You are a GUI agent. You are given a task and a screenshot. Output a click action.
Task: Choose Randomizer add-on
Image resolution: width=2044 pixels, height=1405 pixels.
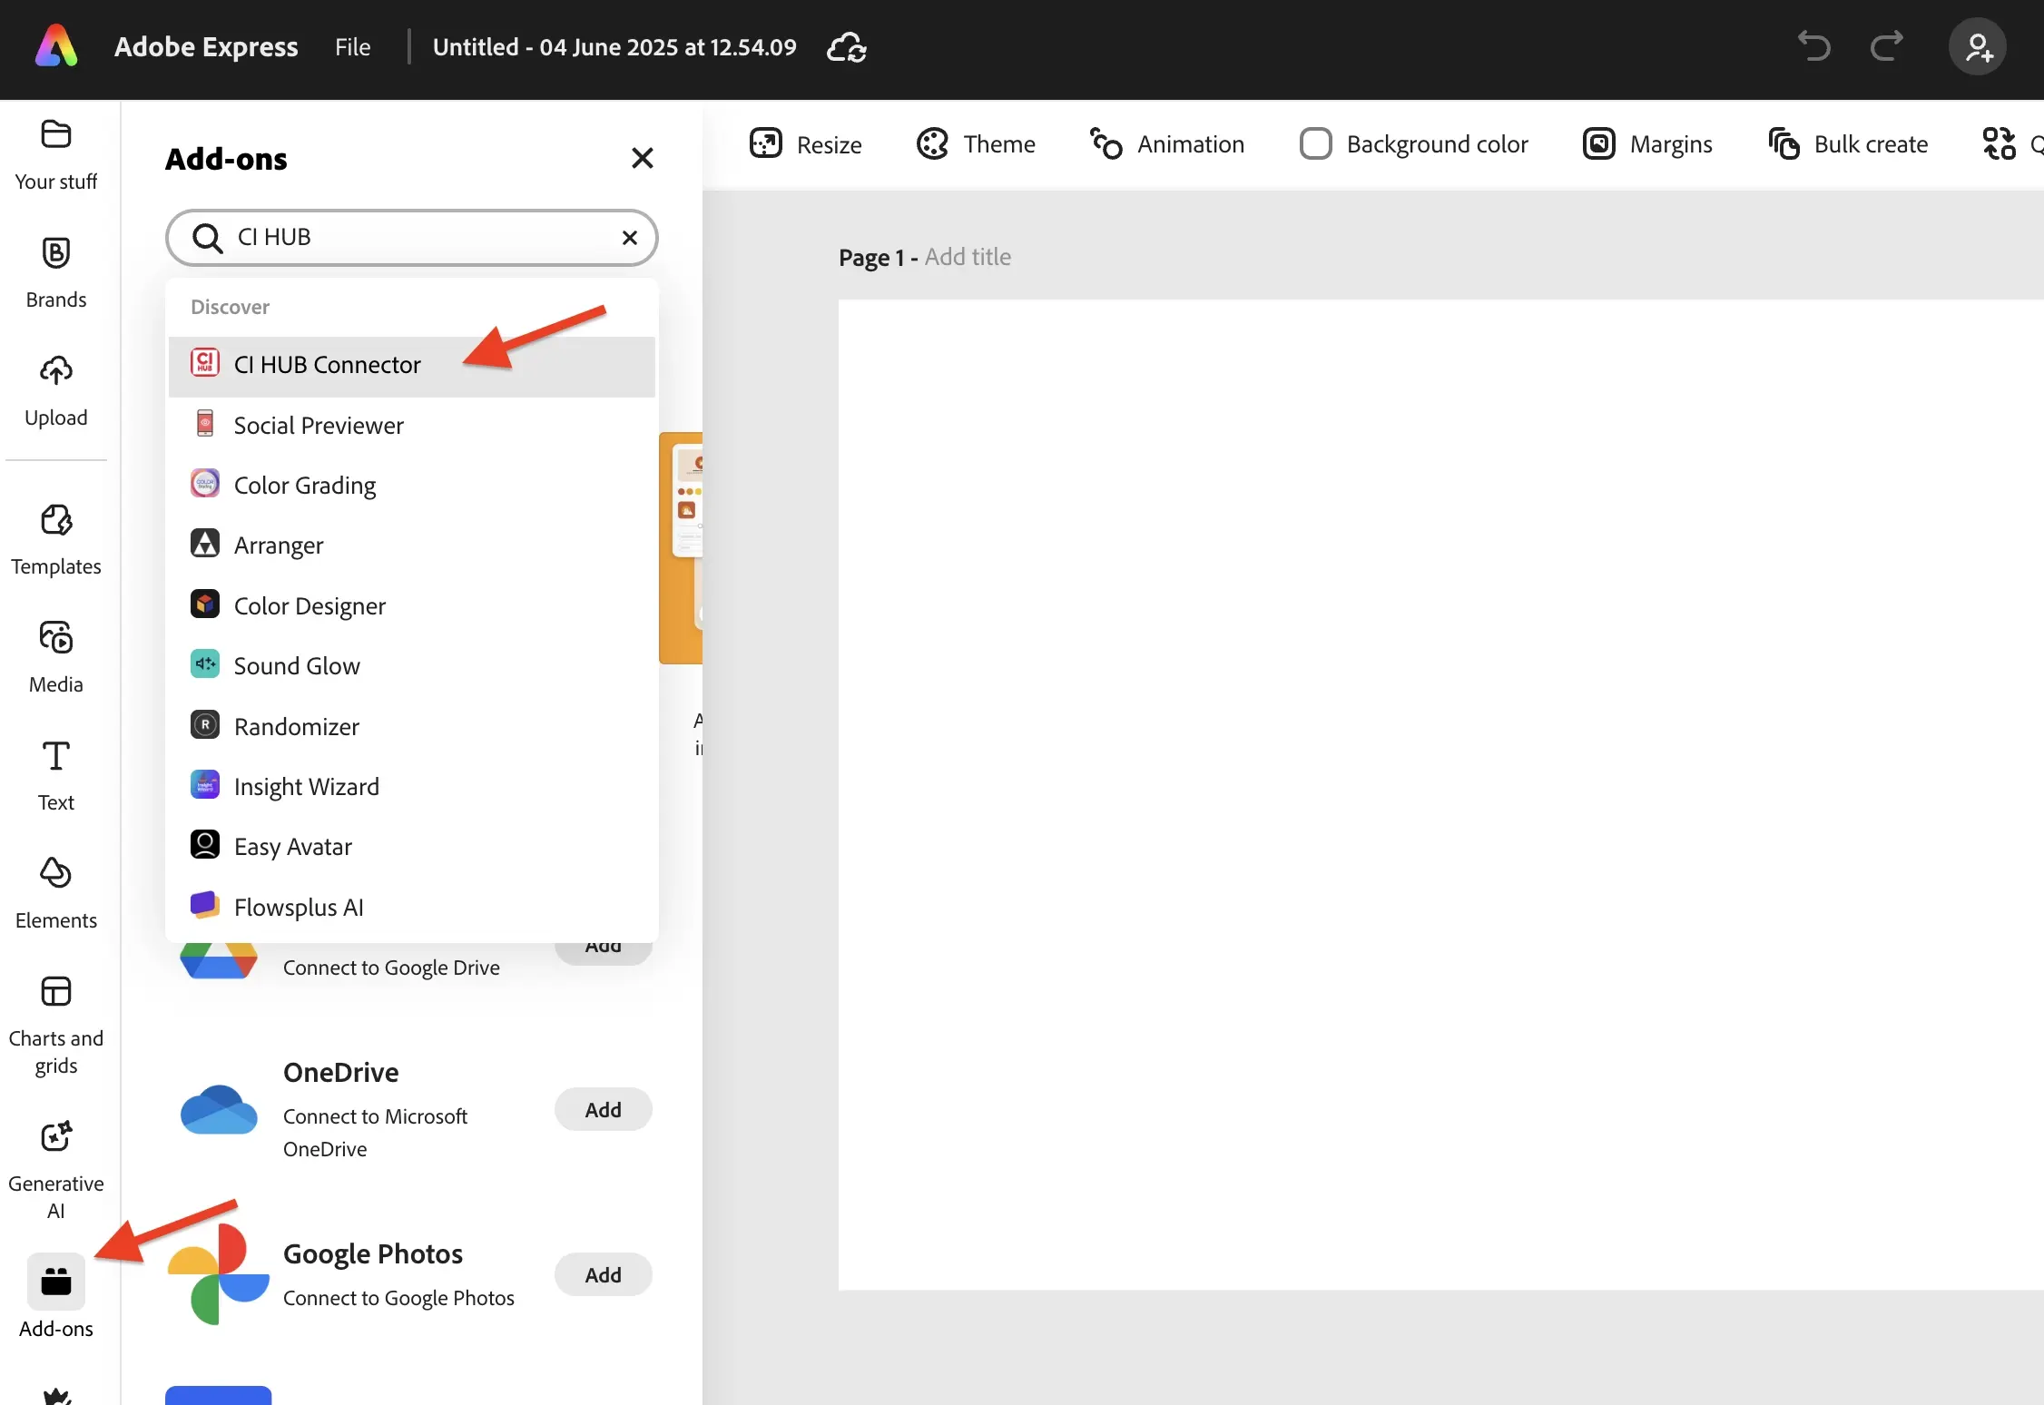(412, 726)
